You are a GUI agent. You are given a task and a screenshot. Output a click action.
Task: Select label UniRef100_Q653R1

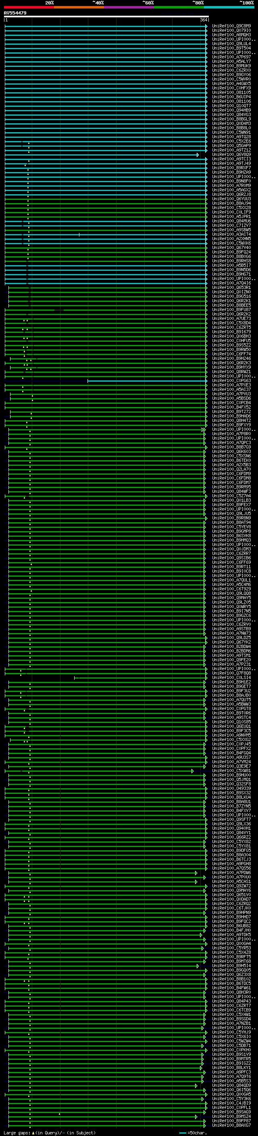pos(231,288)
